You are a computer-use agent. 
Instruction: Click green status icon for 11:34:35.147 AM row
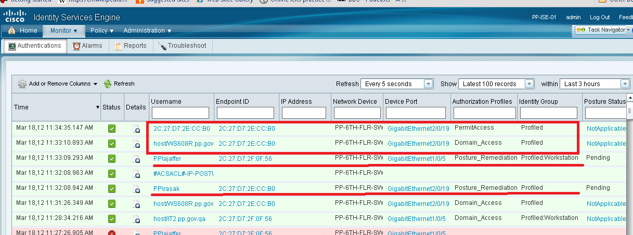tap(111, 129)
